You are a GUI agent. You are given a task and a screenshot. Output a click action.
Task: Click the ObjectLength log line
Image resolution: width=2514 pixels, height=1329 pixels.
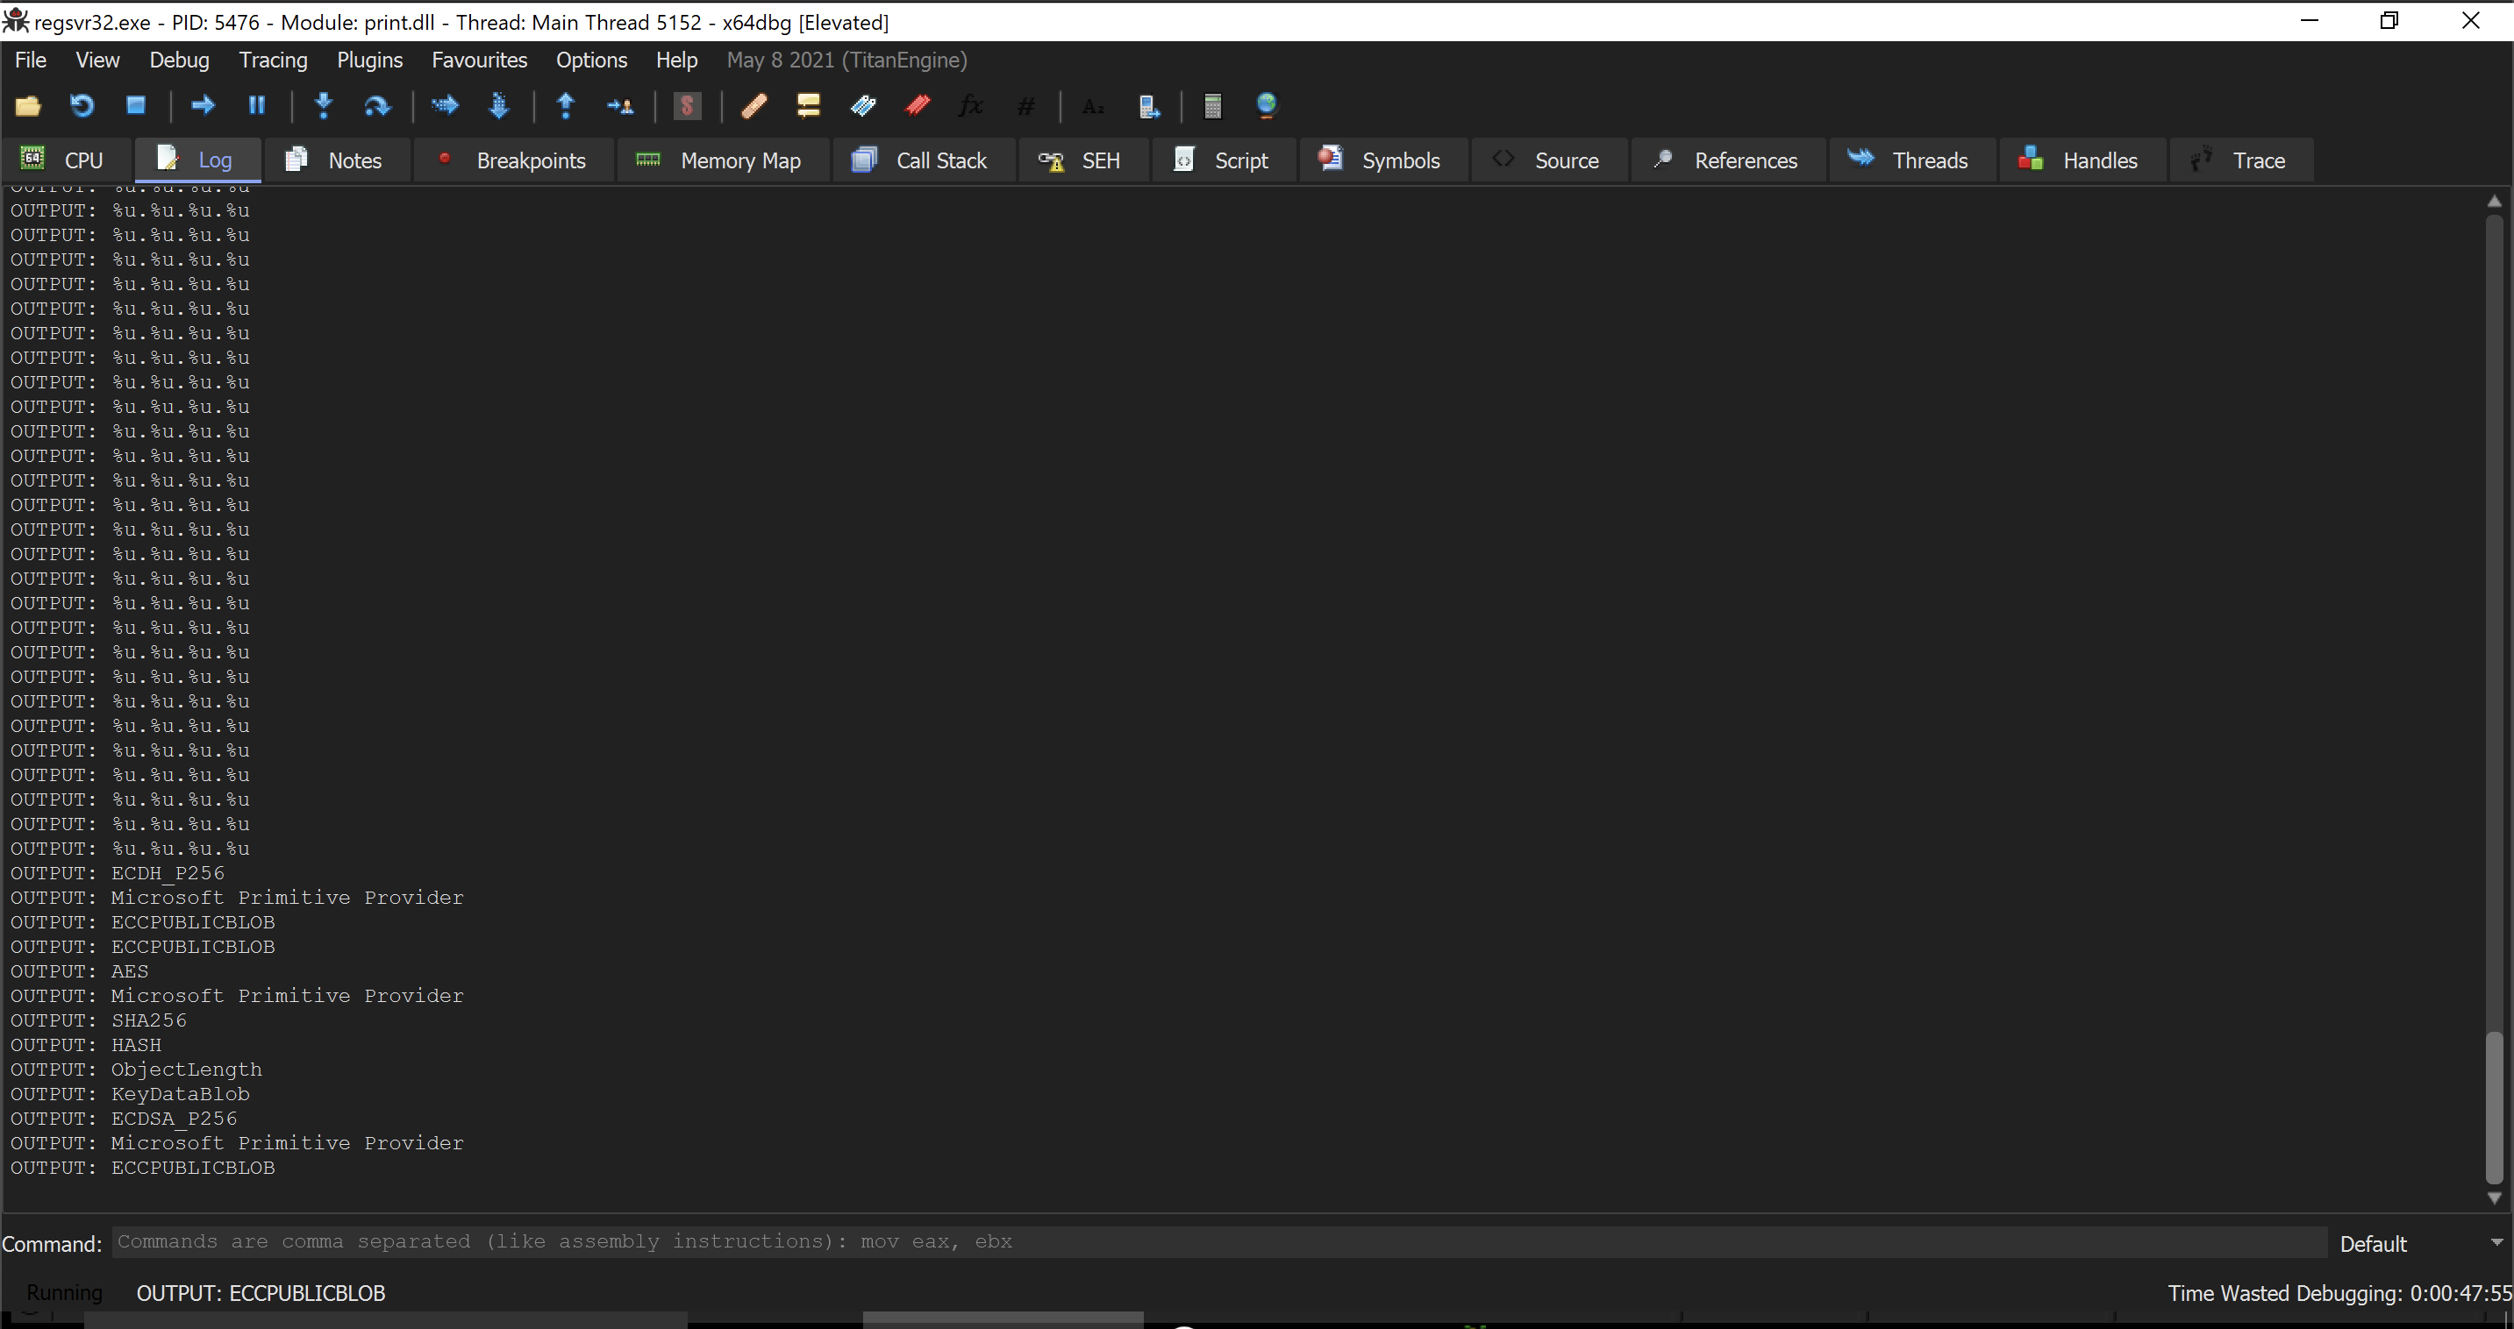pos(137,1070)
